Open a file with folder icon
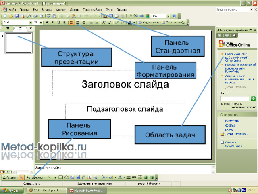The image size is (258, 194). [x=11, y=16]
